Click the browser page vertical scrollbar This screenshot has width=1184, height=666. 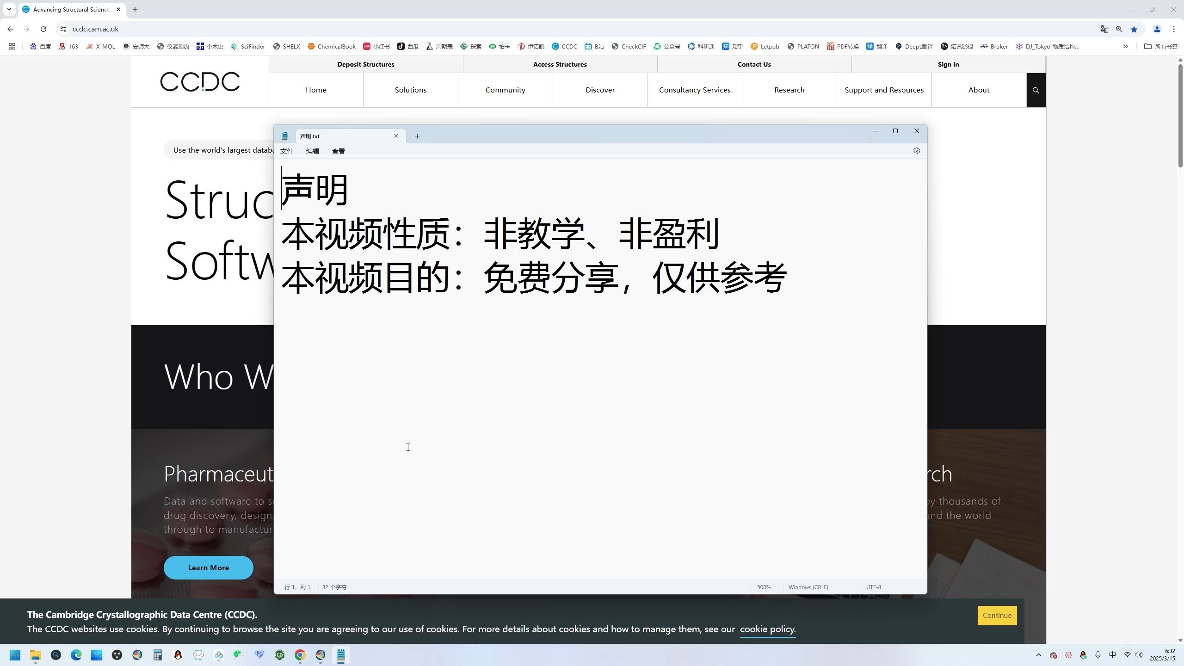click(x=1180, y=116)
